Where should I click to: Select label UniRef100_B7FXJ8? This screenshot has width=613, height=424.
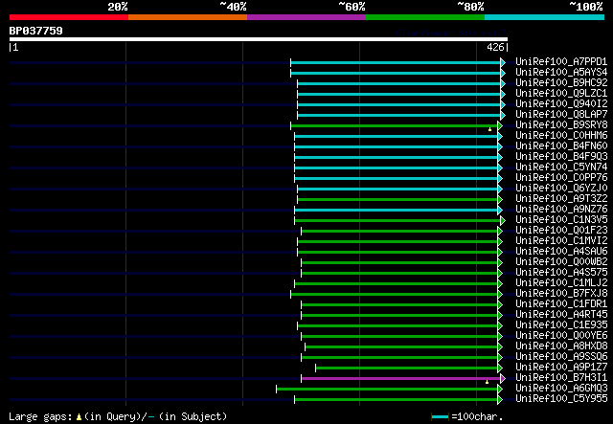[x=561, y=294]
